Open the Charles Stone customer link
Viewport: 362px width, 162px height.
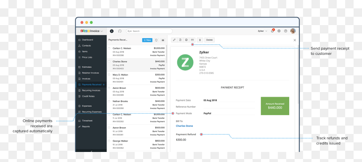(184, 126)
